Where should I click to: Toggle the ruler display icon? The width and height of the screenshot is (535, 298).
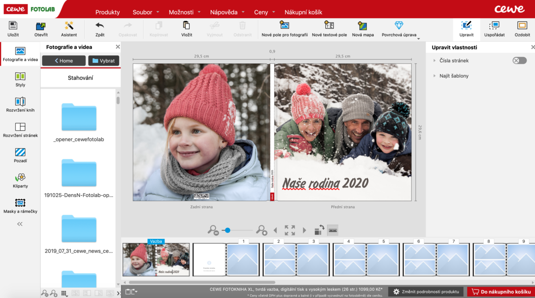pyautogui.click(x=333, y=230)
